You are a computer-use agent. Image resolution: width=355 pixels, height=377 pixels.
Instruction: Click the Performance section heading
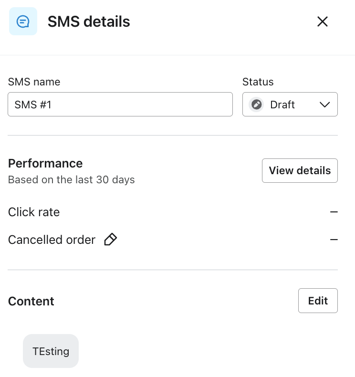[45, 163]
